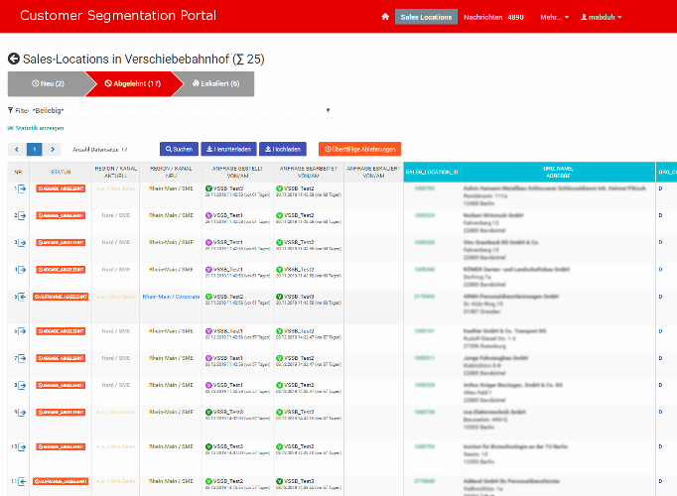Click row 9 transfer arrow icon
This screenshot has height=496, width=677.
click(x=23, y=412)
